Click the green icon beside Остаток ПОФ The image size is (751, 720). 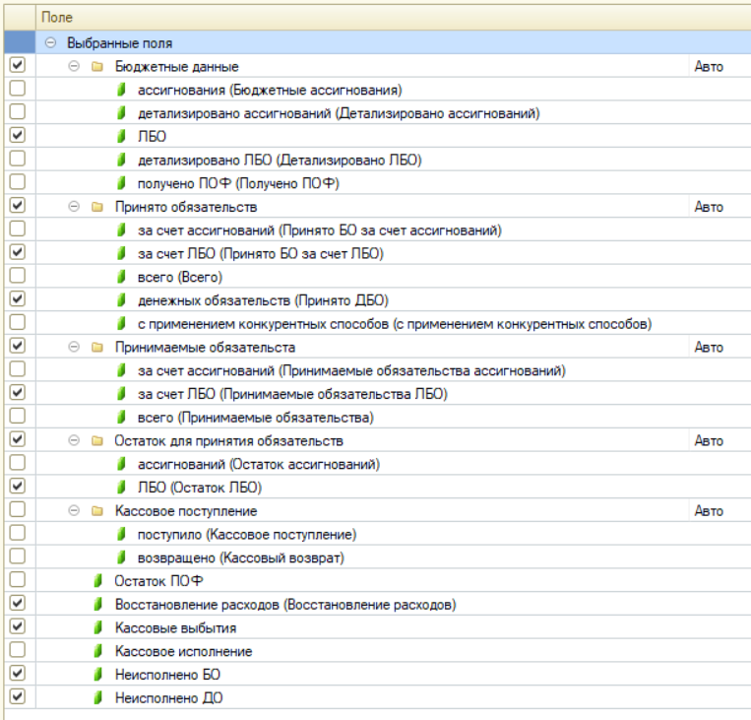point(97,581)
